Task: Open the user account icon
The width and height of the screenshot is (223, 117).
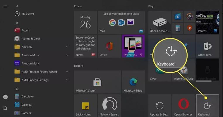Action: tap(5, 97)
